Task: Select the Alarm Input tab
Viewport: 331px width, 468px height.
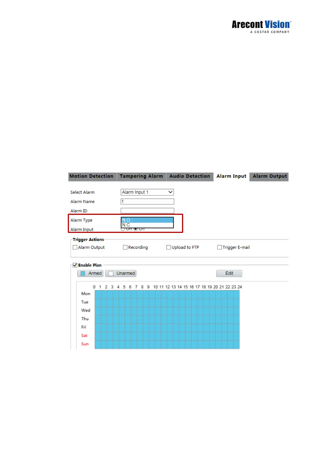Action: 231,176
